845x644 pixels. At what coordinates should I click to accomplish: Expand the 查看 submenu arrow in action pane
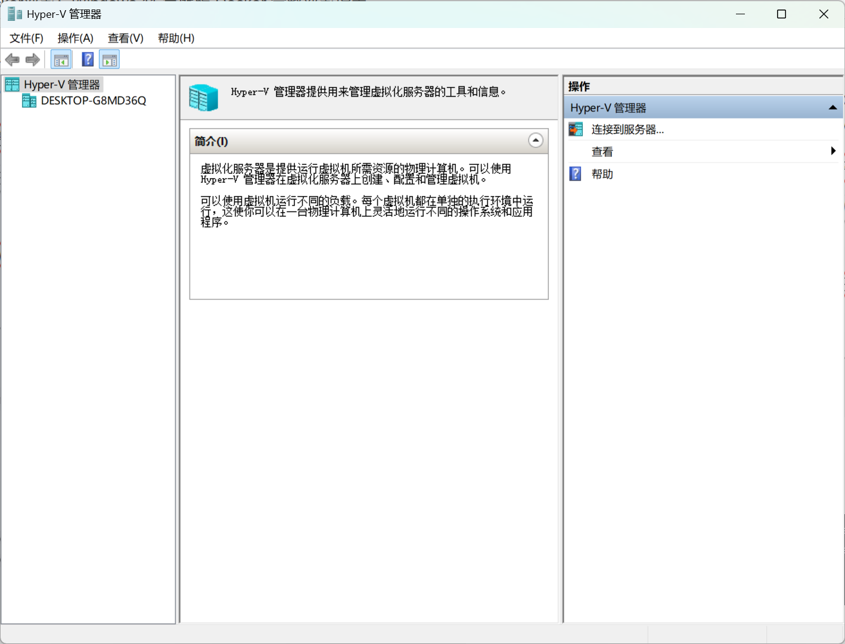[832, 151]
